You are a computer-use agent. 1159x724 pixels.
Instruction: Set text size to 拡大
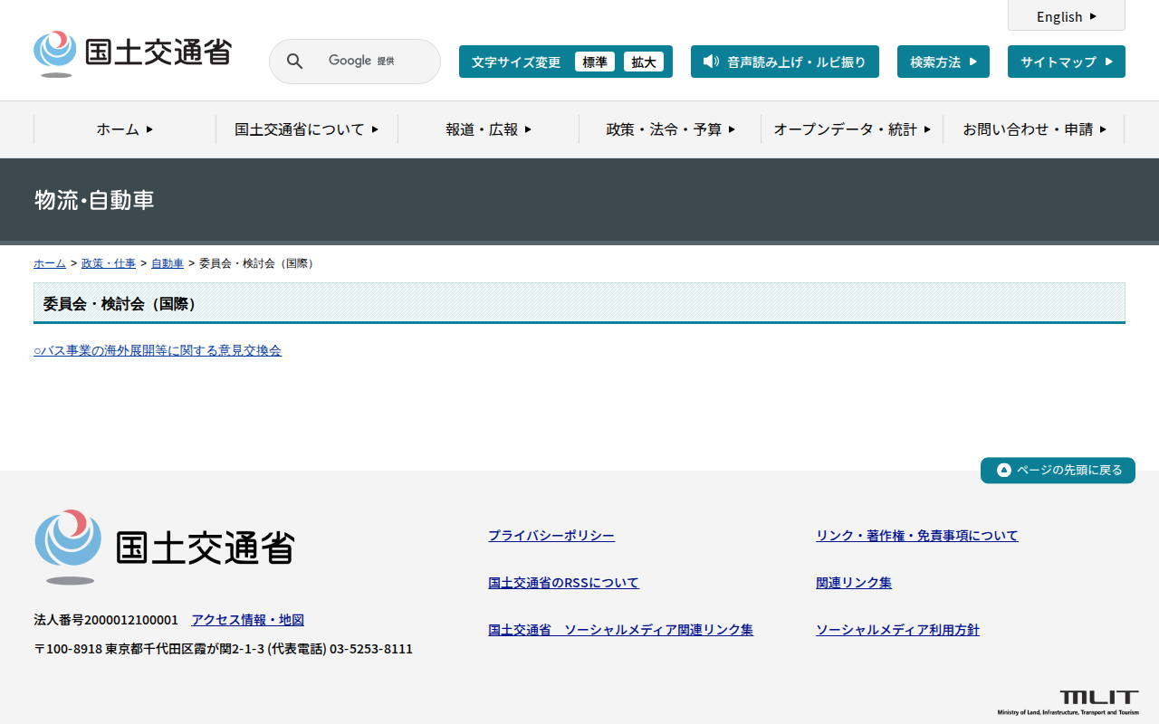pos(644,62)
